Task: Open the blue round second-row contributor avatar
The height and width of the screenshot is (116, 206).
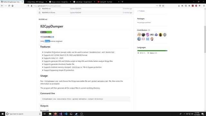Action: 139,39
